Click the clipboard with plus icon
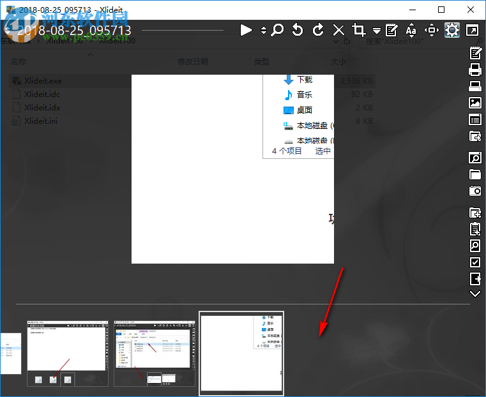The width and height of the screenshot is (486, 397). pos(475,229)
